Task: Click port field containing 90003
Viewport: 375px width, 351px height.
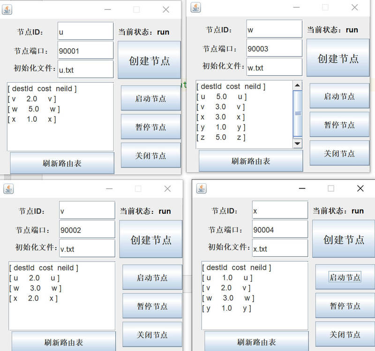Action: pyautogui.click(x=274, y=48)
